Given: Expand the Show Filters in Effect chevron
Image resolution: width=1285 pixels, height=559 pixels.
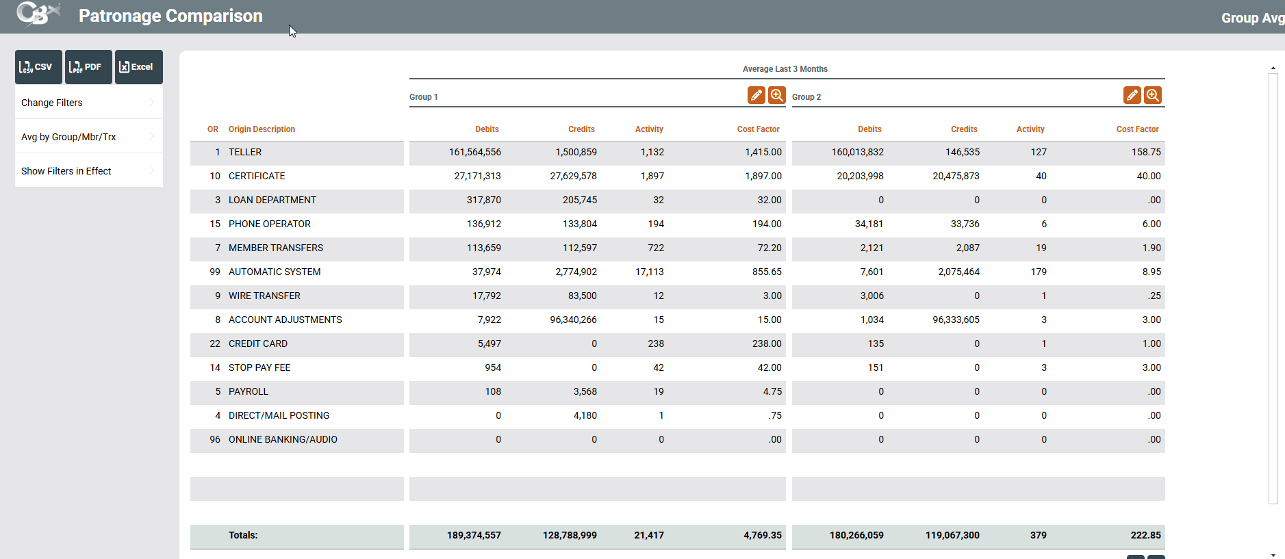Looking at the screenshot, I should coord(152,171).
